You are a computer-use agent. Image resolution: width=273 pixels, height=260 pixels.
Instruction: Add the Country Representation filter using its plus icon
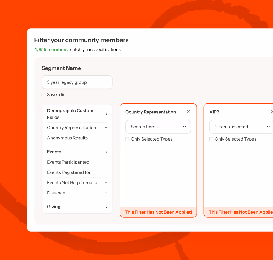(x=106, y=128)
